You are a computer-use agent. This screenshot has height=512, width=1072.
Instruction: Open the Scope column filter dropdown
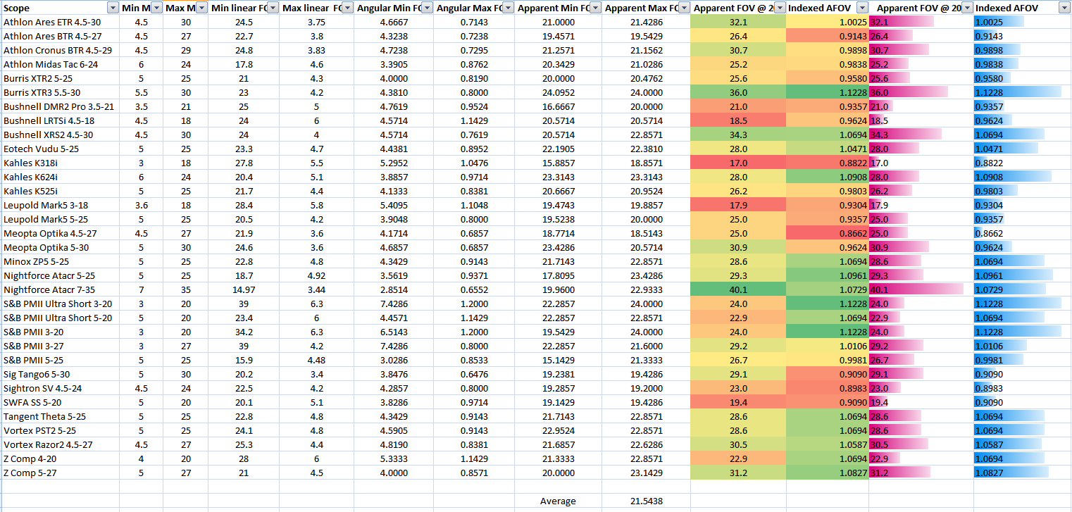(112, 8)
